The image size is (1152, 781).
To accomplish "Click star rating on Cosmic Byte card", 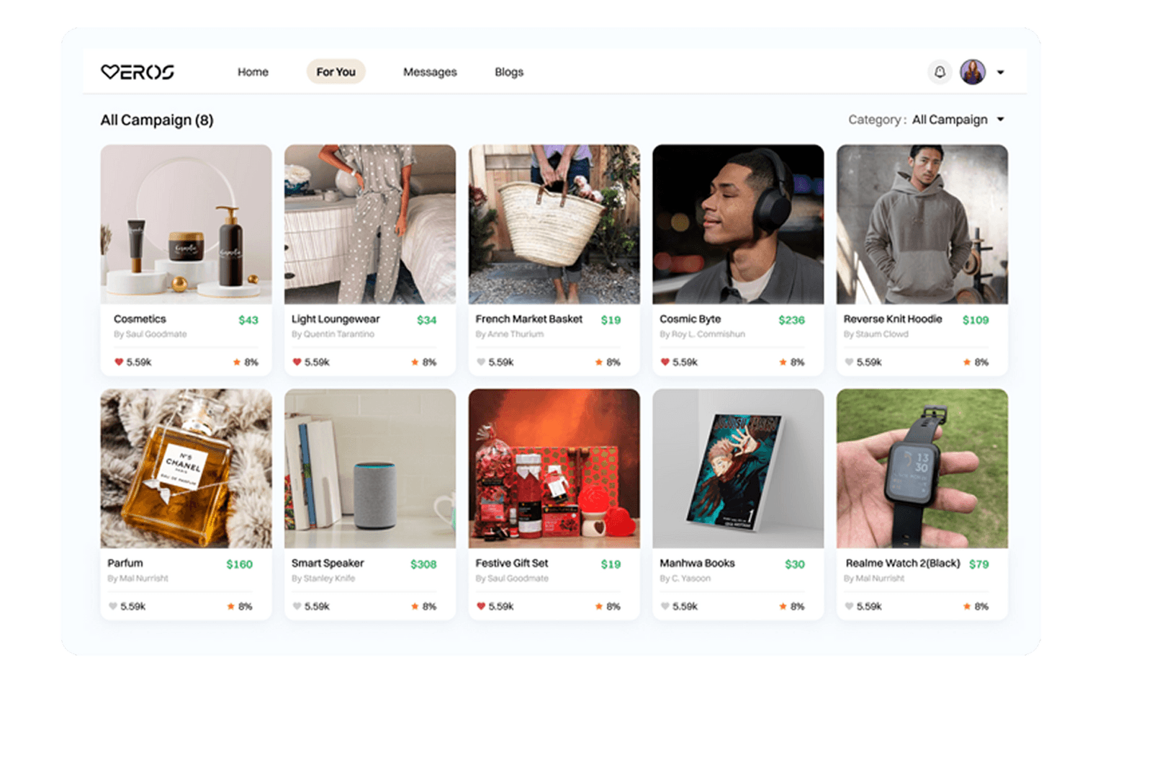I will pos(783,362).
